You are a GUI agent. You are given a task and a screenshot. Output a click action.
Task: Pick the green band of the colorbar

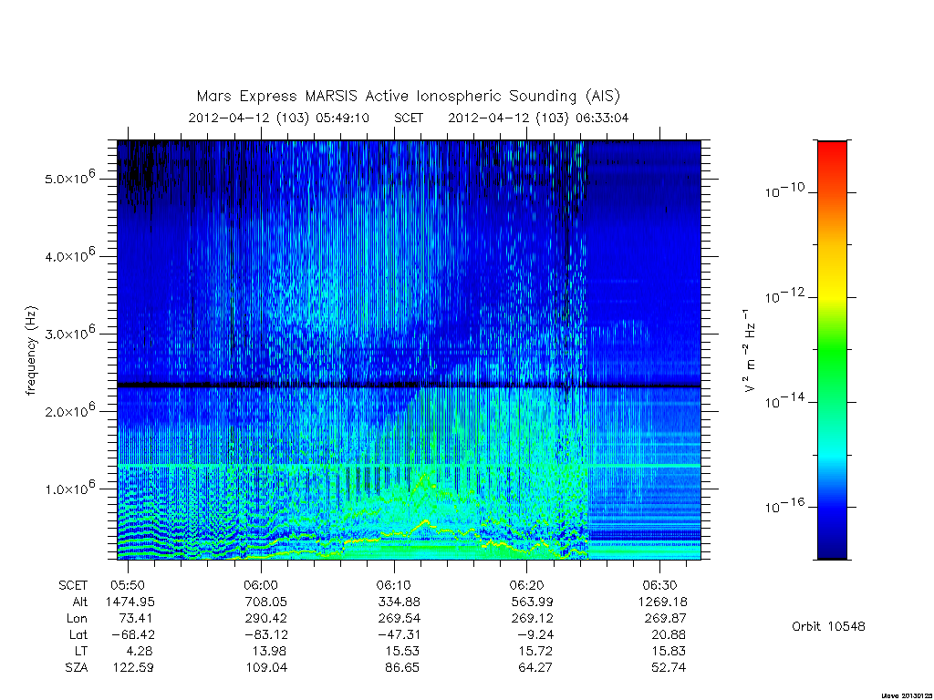pyautogui.click(x=832, y=351)
